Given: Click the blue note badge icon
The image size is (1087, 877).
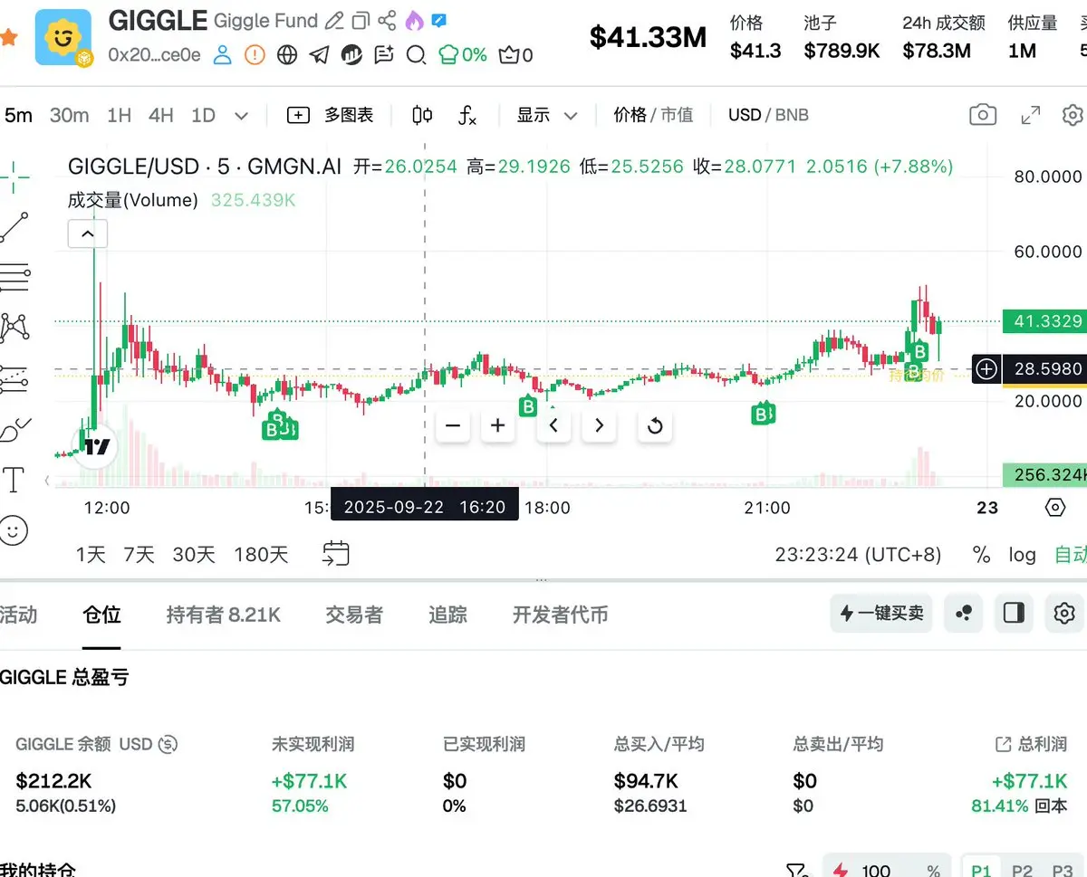Looking at the screenshot, I should pyautogui.click(x=438, y=19).
